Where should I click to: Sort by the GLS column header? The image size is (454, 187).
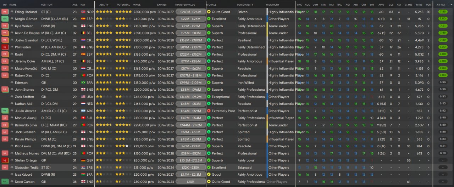(x=391, y=5)
